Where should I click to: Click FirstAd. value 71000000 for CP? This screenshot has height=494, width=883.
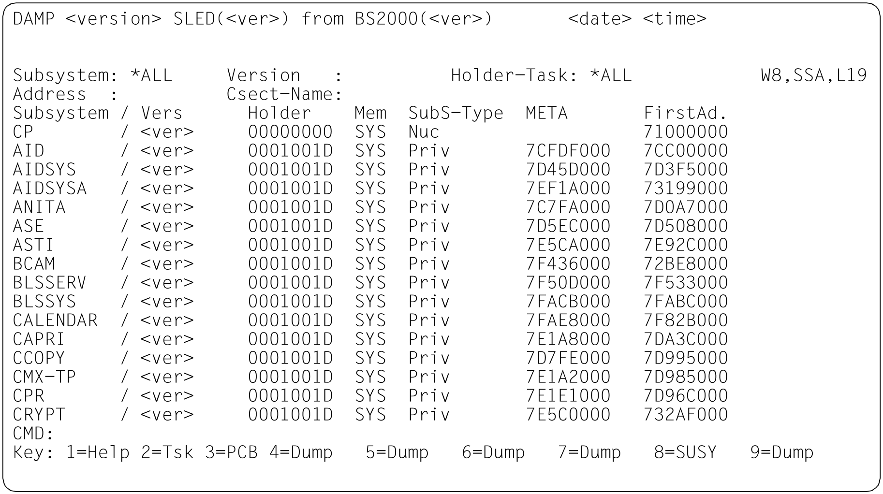click(x=685, y=132)
